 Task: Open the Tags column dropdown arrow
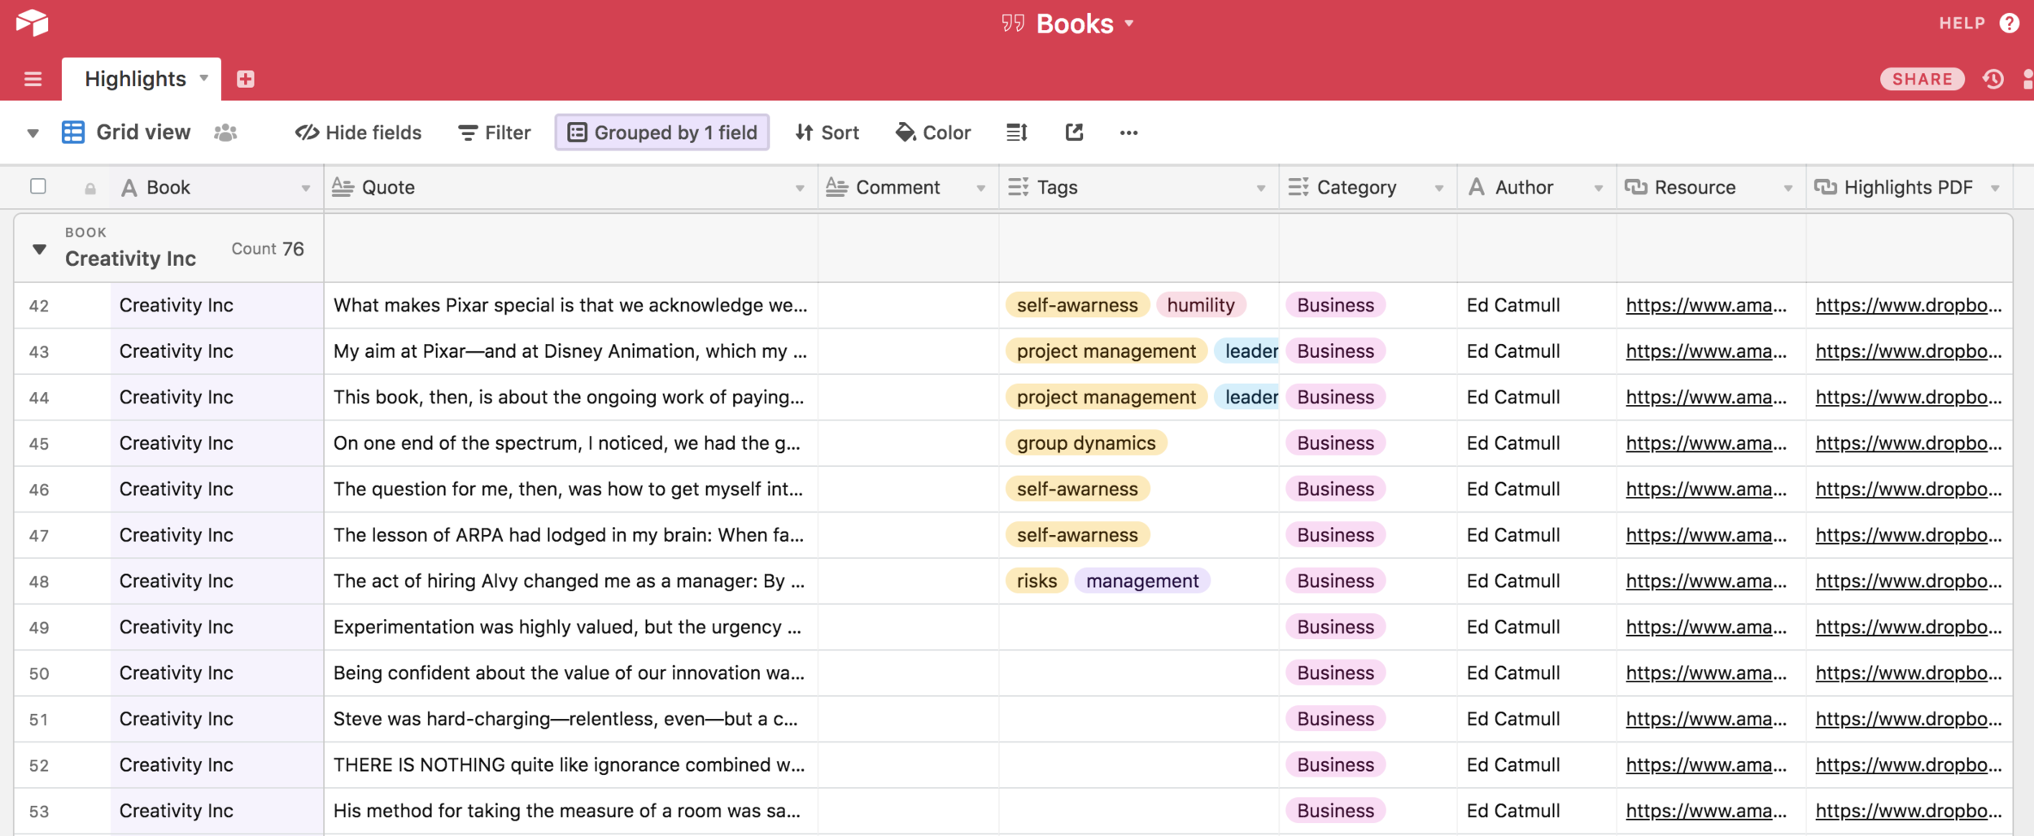(x=1261, y=189)
